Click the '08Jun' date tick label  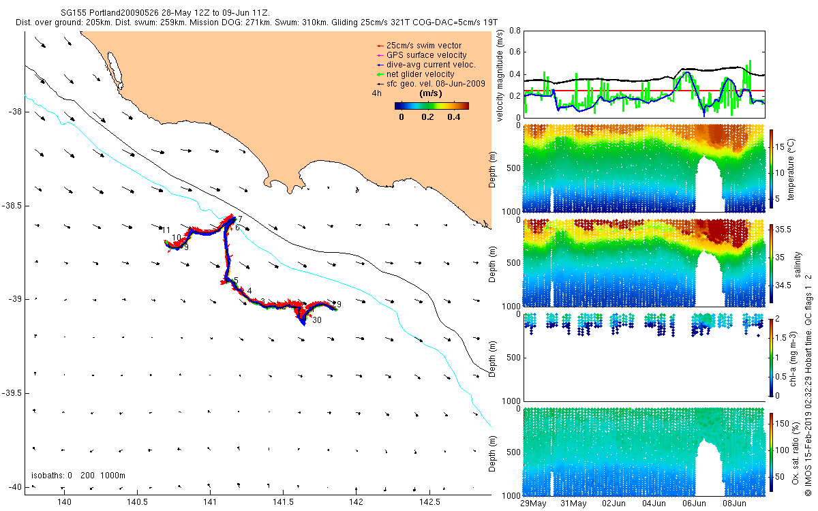(x=733, y=504)
